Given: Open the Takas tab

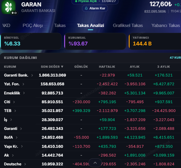Looking at the screenshot, I should 60,26.
